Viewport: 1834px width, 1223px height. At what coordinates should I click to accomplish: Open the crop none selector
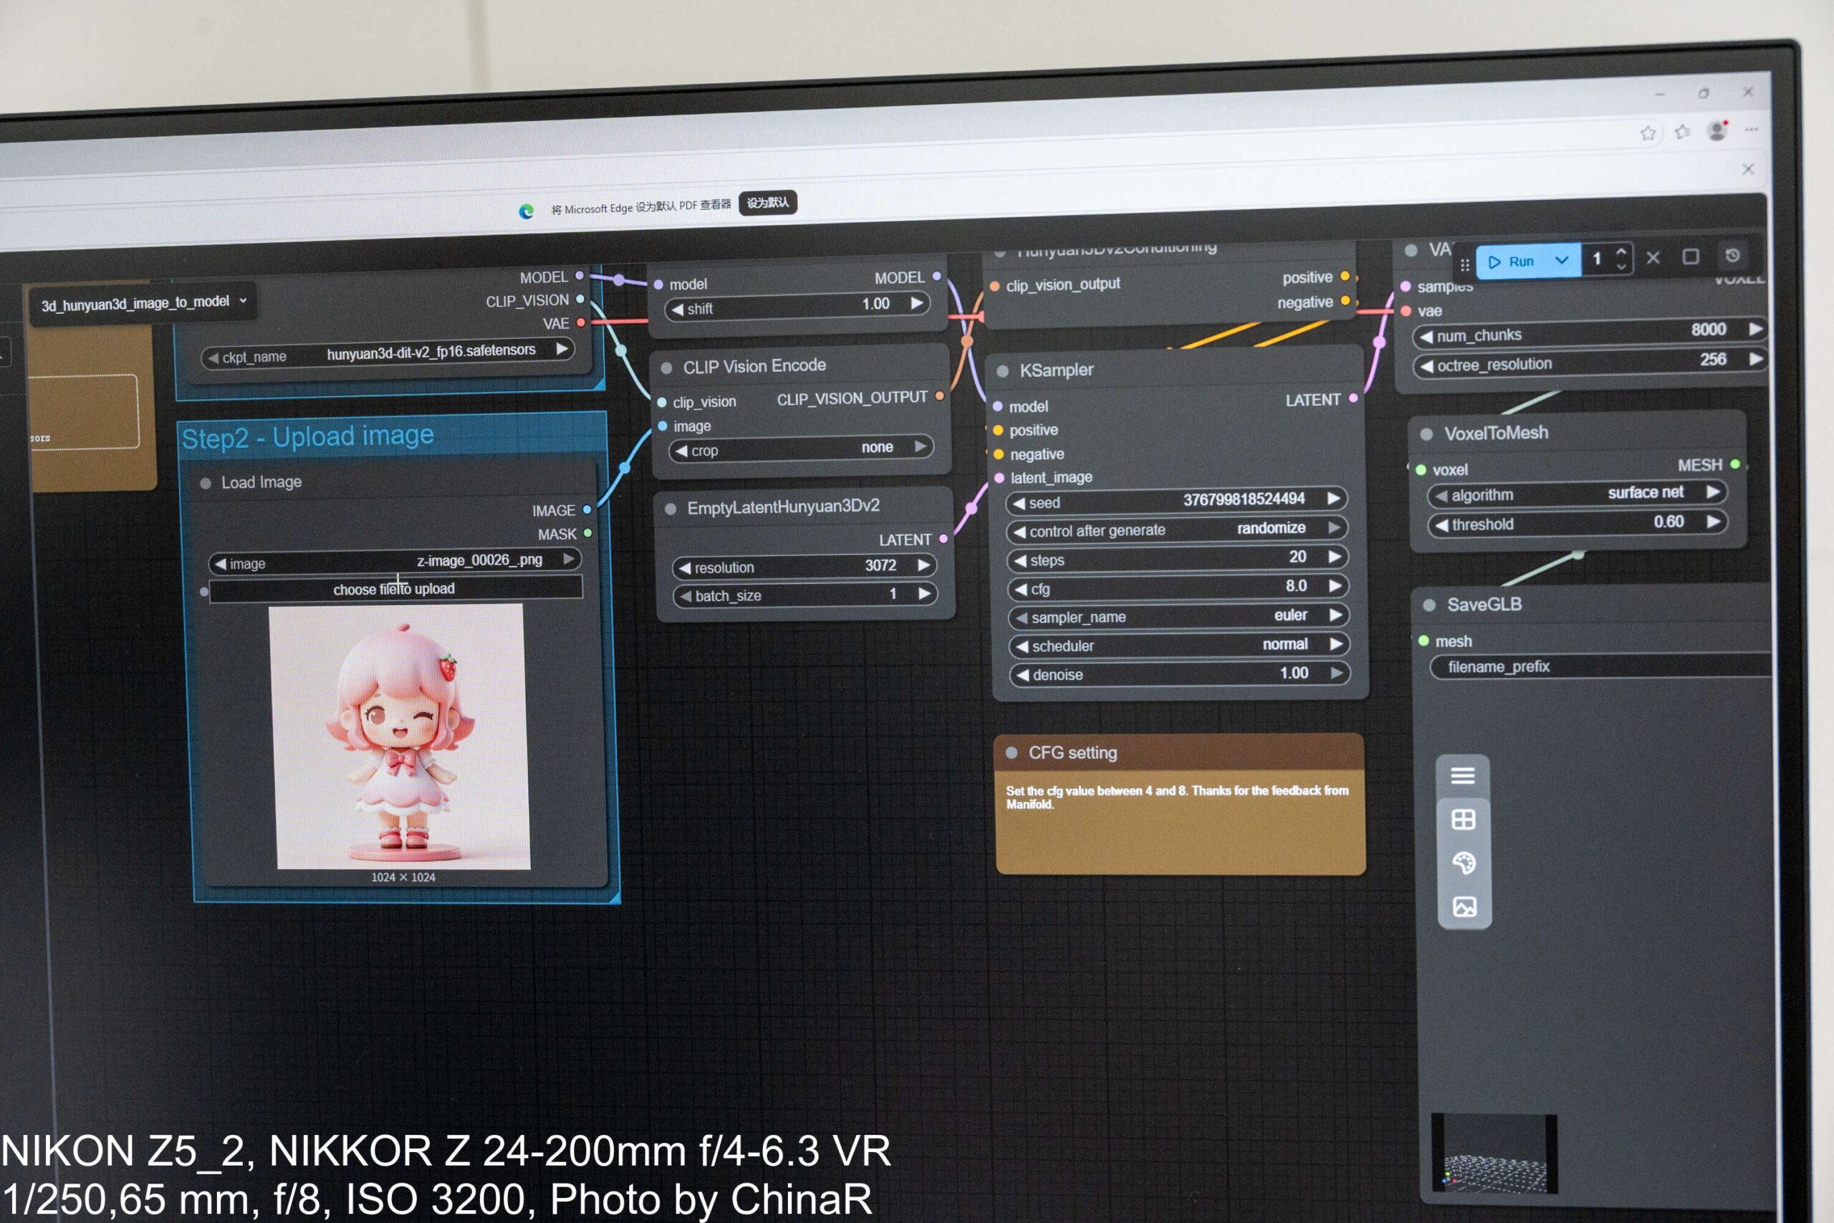(x=802, y=449)
